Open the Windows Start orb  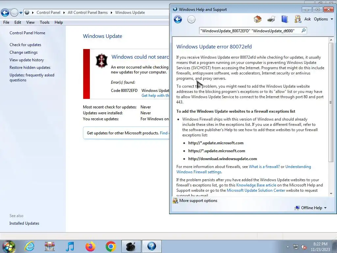click(9, 246)
